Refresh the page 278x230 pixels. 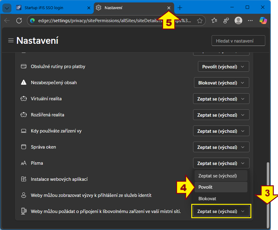[19, 21]
